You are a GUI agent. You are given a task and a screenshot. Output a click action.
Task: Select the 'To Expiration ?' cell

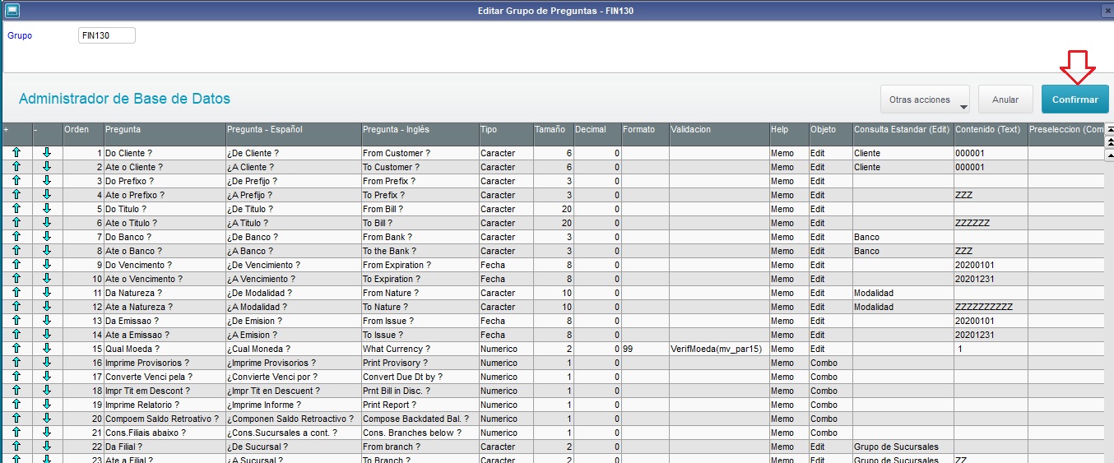point(420,279)
